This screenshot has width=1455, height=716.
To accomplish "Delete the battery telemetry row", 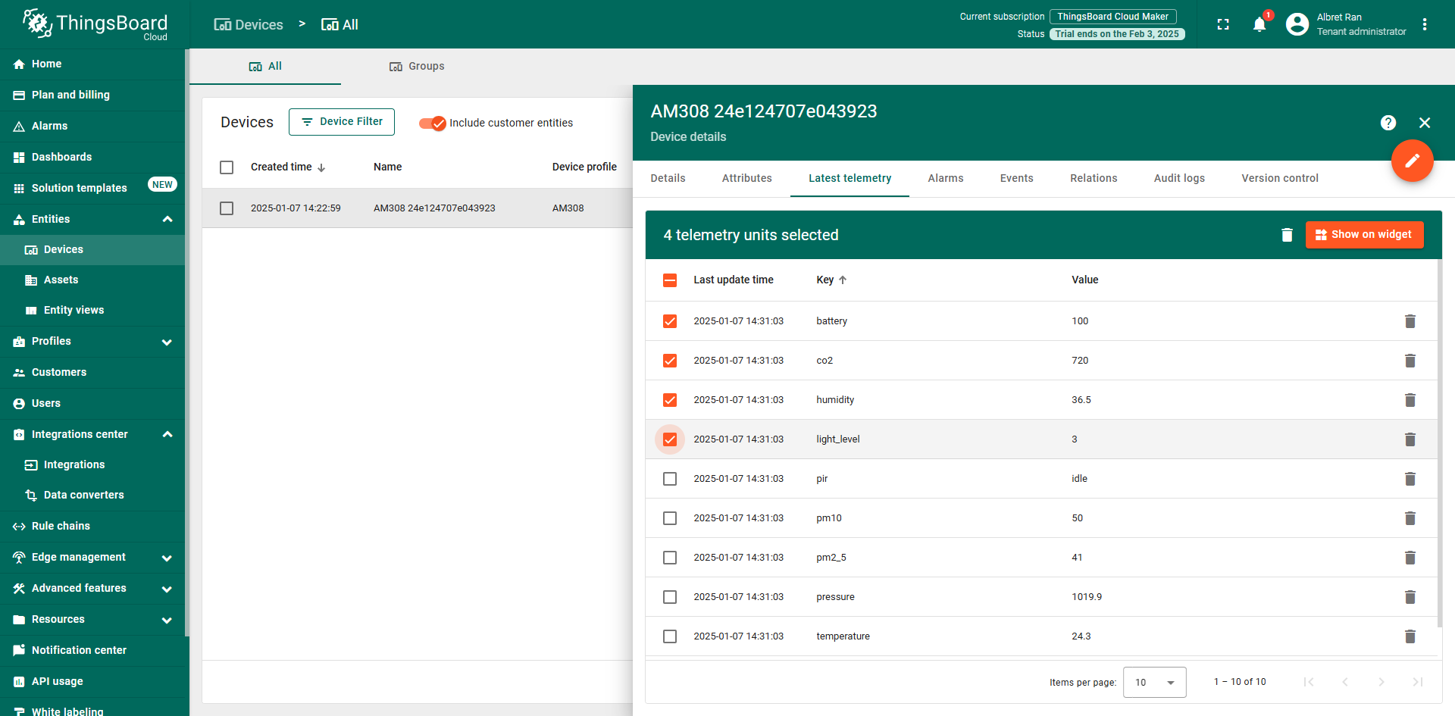I will [1410, 321].
